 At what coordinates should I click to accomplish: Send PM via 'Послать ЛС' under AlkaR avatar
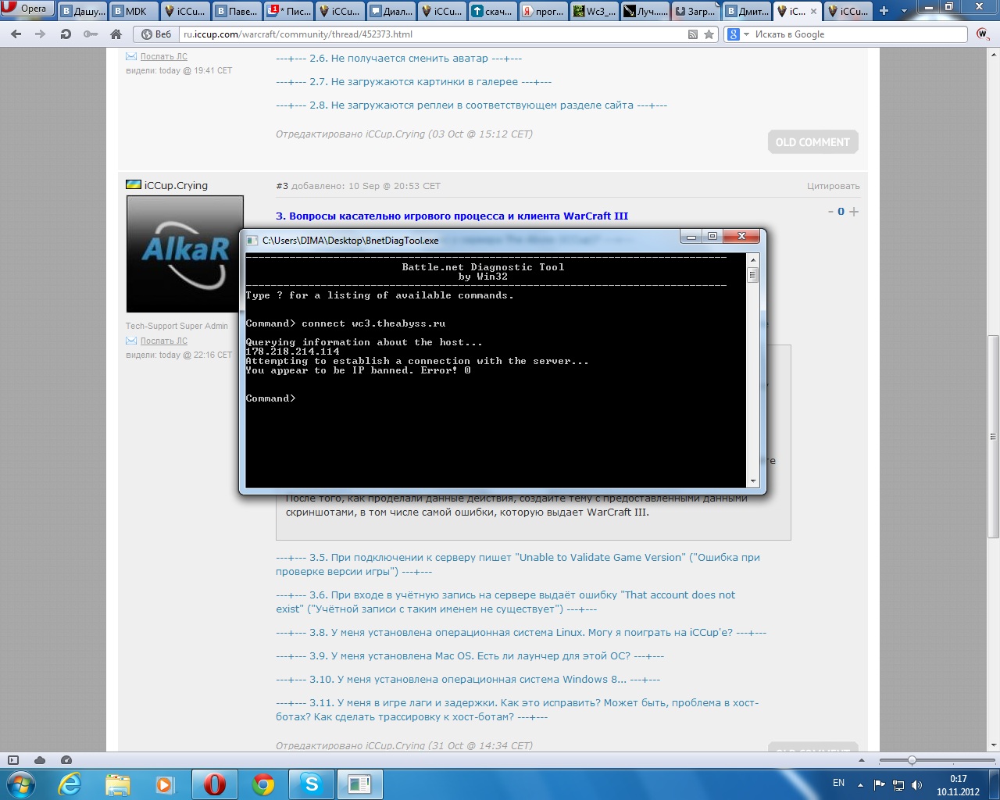[164, 341]
